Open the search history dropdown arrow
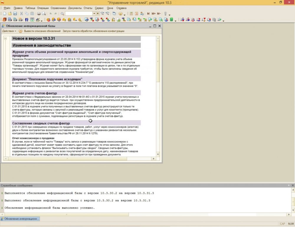 tap(94, 14)
